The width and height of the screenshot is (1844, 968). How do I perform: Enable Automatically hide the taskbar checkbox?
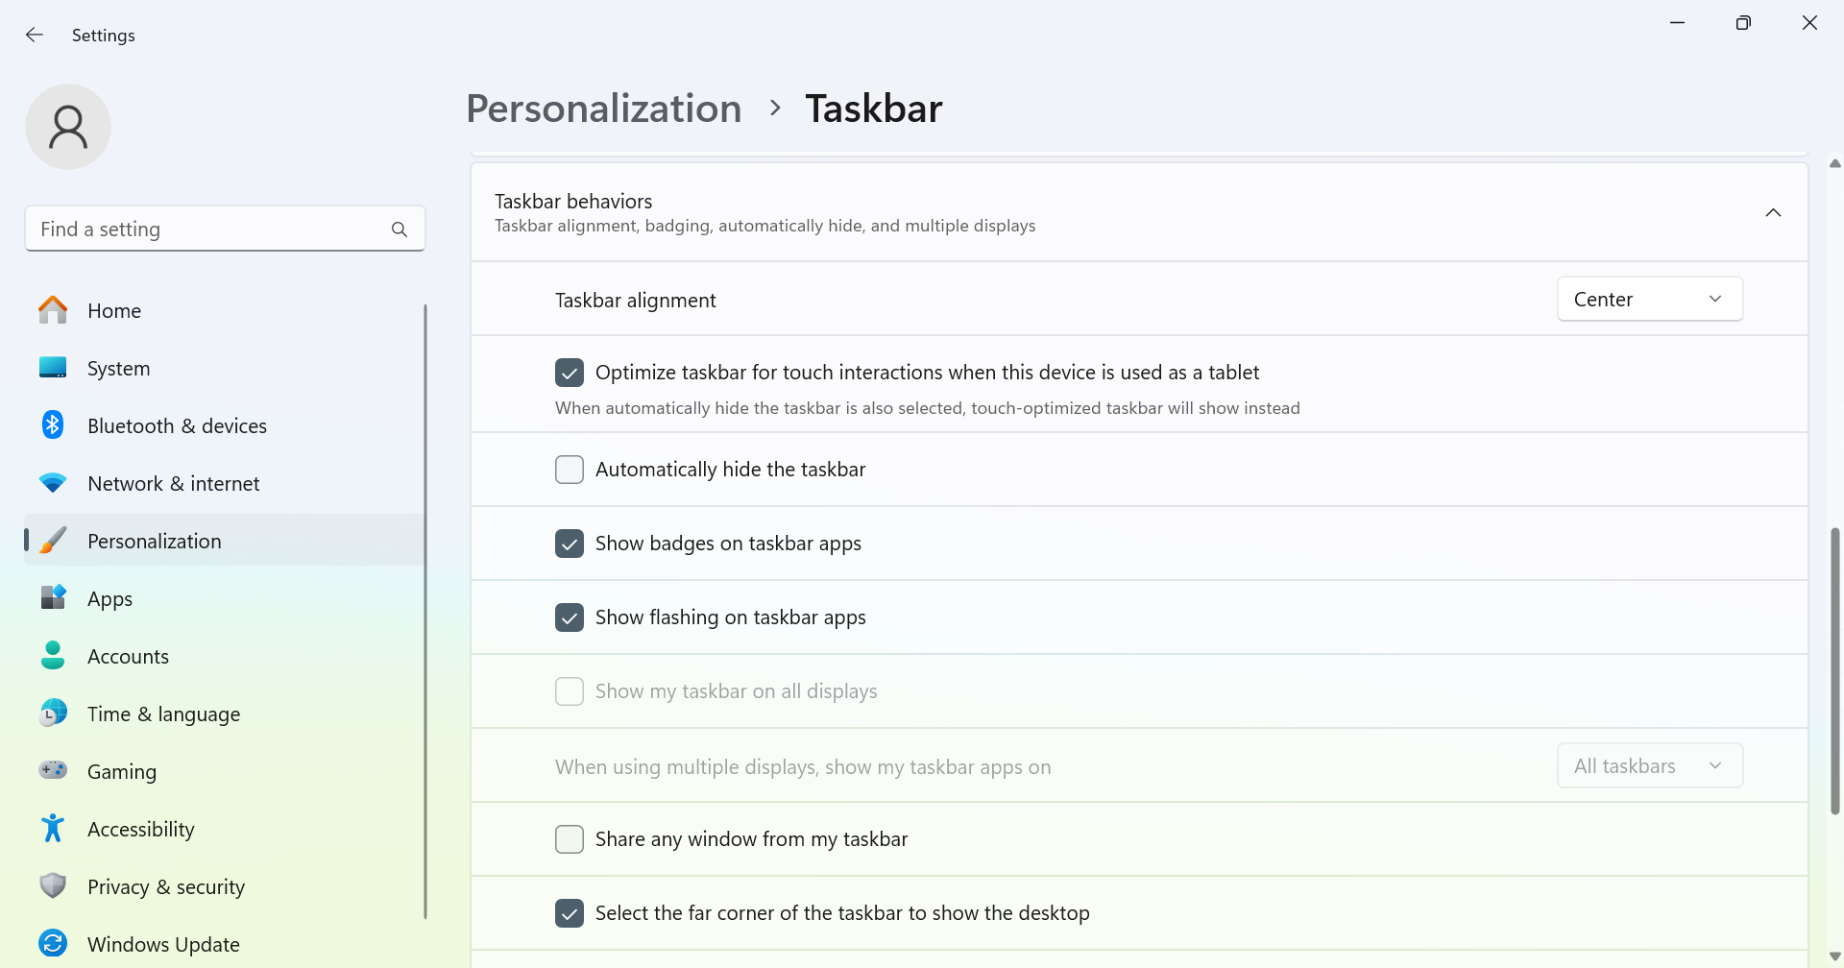pos(570,470)
